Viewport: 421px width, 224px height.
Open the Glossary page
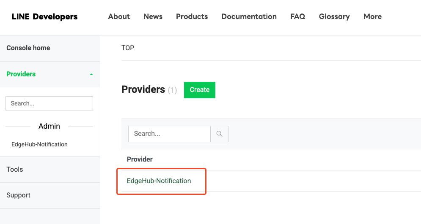coord(334,16)
